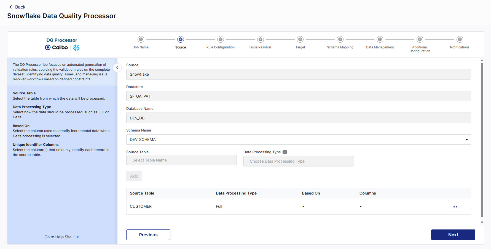Screen dimensions: 491x249
Task: Go to the Schema Mapping step label
Action: (340, 47)
